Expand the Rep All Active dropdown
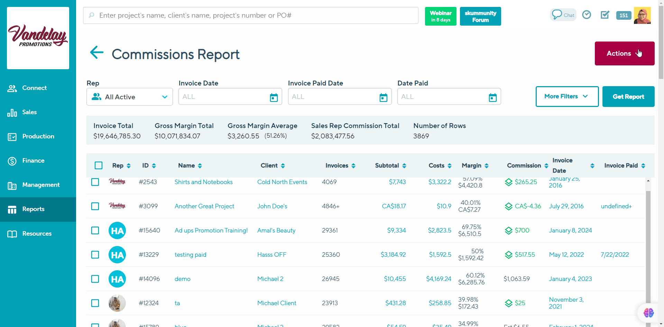Viewport: 664px width, 327px height. pos(130,97)
